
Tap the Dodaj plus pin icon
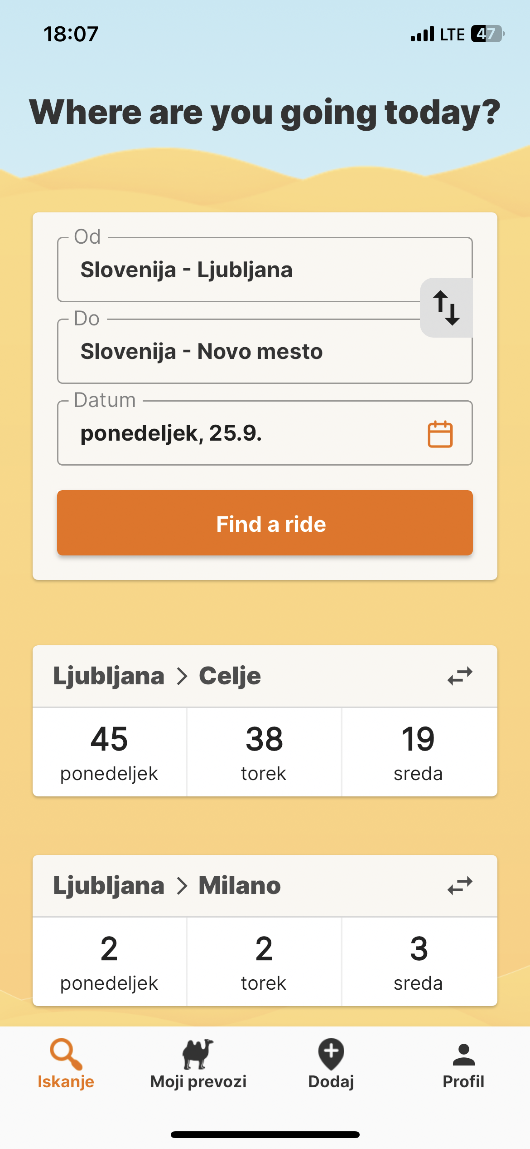click(x=331, y=1054)
